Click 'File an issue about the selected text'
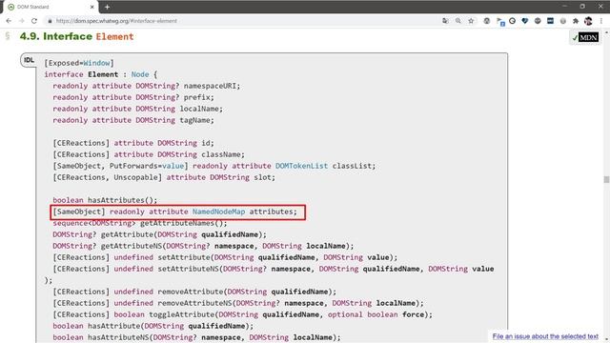This screenshot has width=610, height=343. click(x=545, y=336)
